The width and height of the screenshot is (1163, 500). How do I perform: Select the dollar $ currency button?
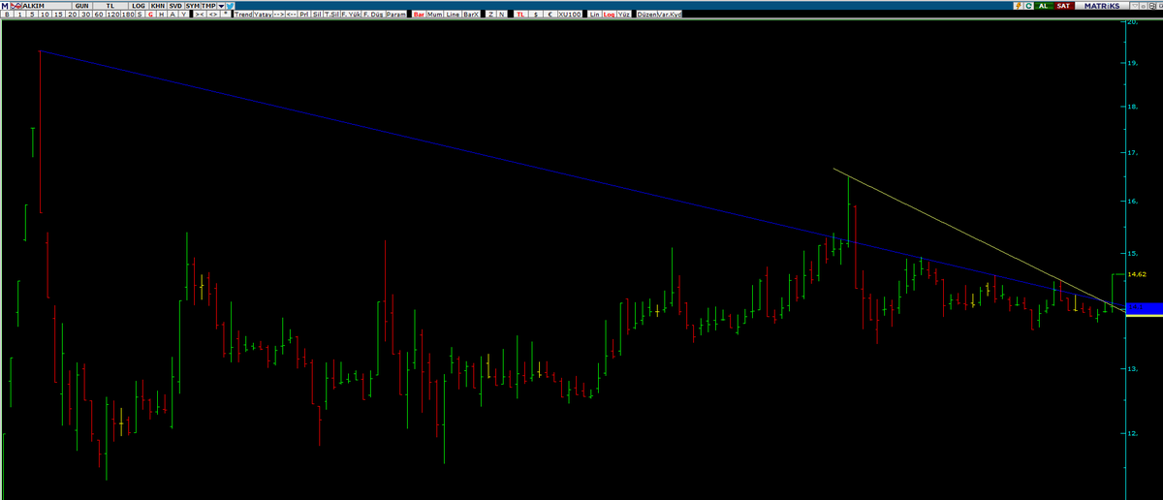point(536,15)
